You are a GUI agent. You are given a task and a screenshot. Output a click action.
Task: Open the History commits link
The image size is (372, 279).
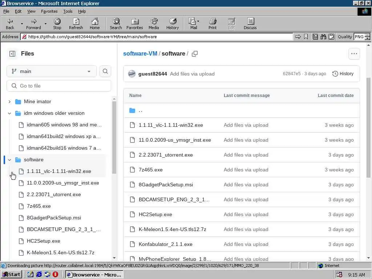click(x=343, y=73)
